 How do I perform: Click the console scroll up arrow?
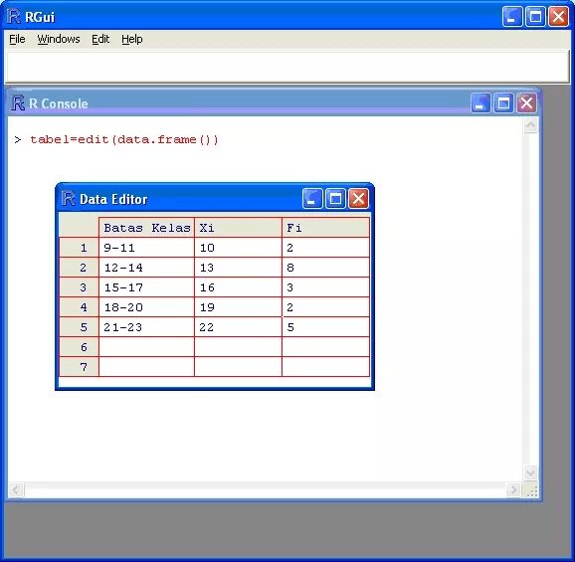point(530,125)
